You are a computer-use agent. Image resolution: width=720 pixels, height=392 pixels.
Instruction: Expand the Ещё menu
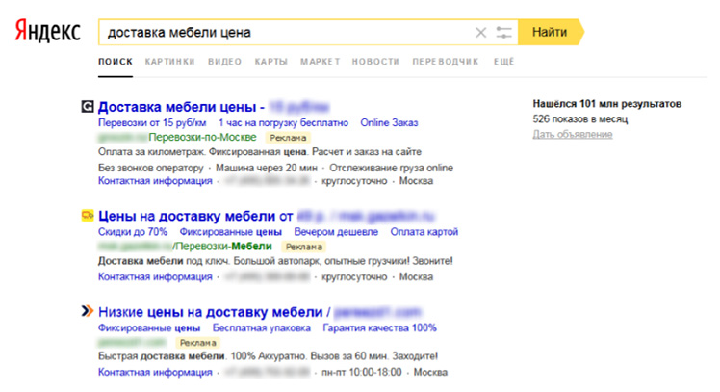pos(503,62)
